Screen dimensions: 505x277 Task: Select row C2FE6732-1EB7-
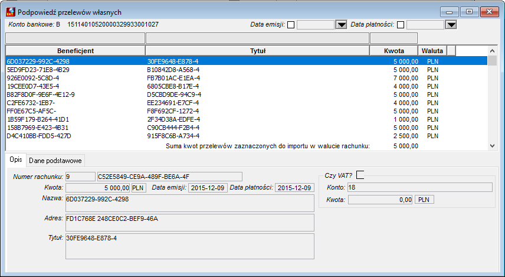(247, 103)
